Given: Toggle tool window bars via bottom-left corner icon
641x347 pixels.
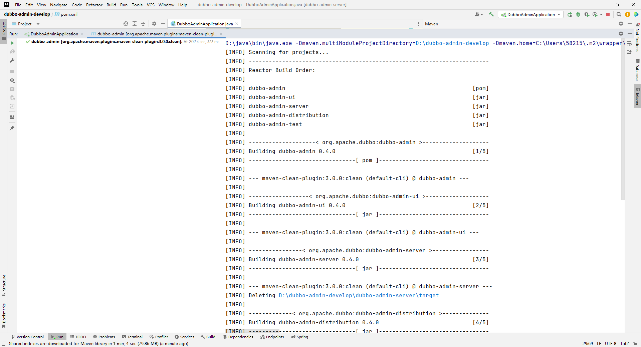Looking at the screenshot, I should [x=4, y=344].
